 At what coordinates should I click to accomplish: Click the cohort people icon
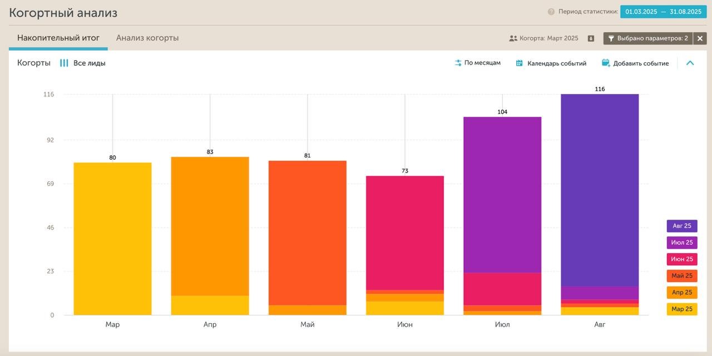(513, 38)
